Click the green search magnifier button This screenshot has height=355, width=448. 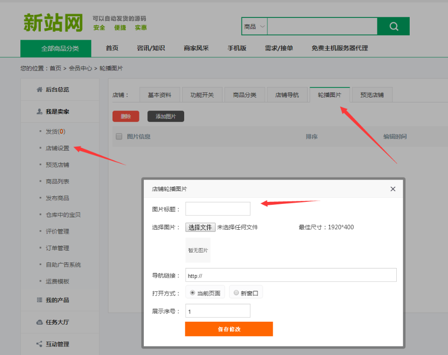click(393, 26)
